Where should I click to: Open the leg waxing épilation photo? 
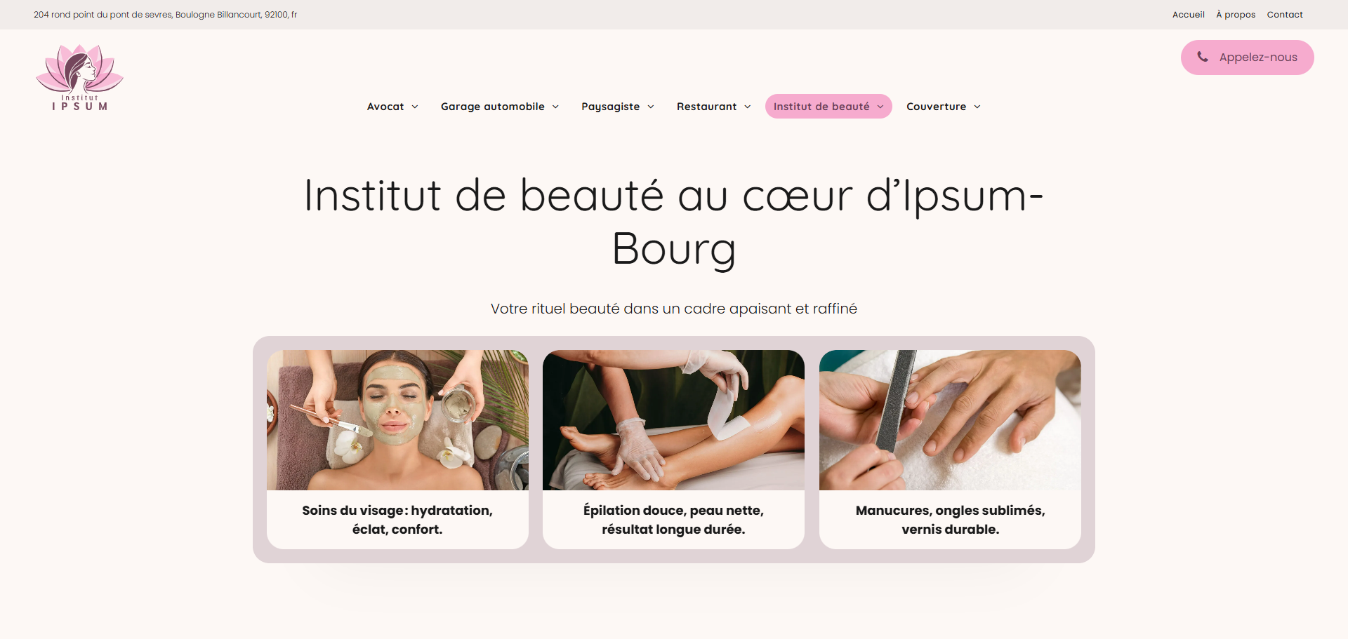click(673, 420)
